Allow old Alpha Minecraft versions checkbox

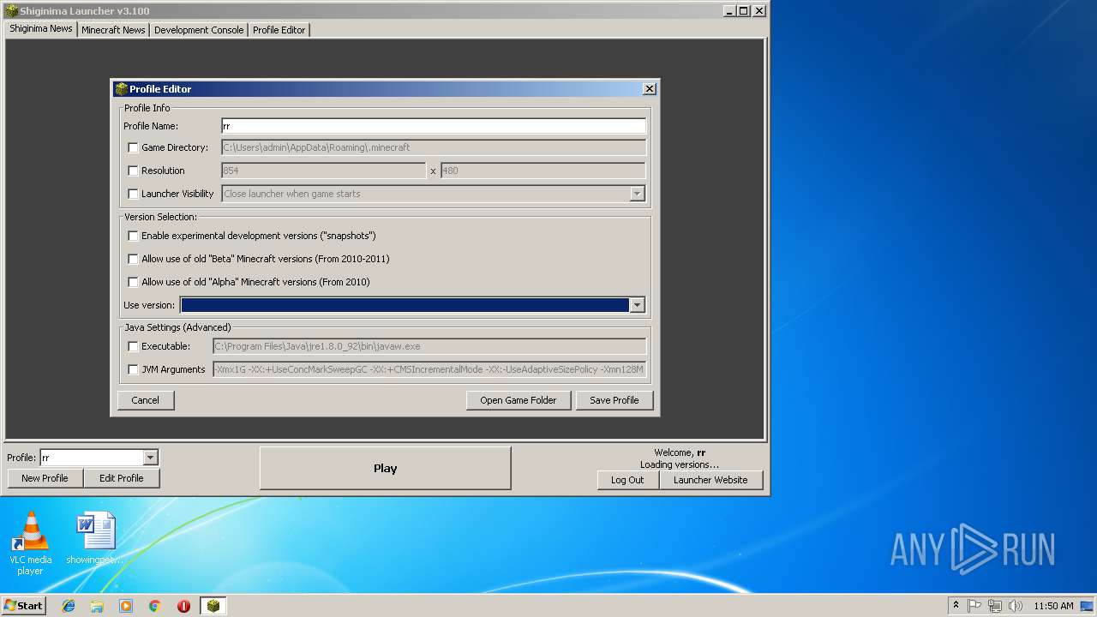pos(133,282)
